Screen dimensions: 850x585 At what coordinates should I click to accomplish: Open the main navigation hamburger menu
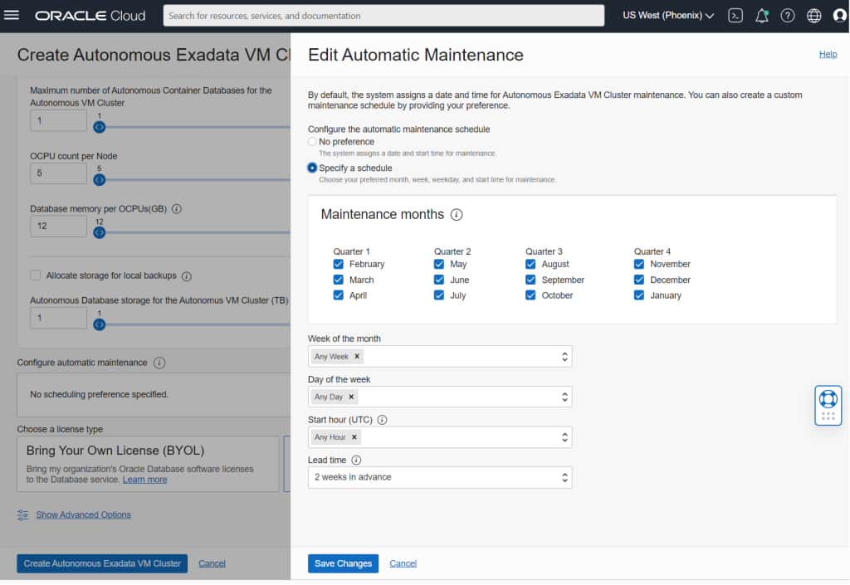tap(10, 15)
